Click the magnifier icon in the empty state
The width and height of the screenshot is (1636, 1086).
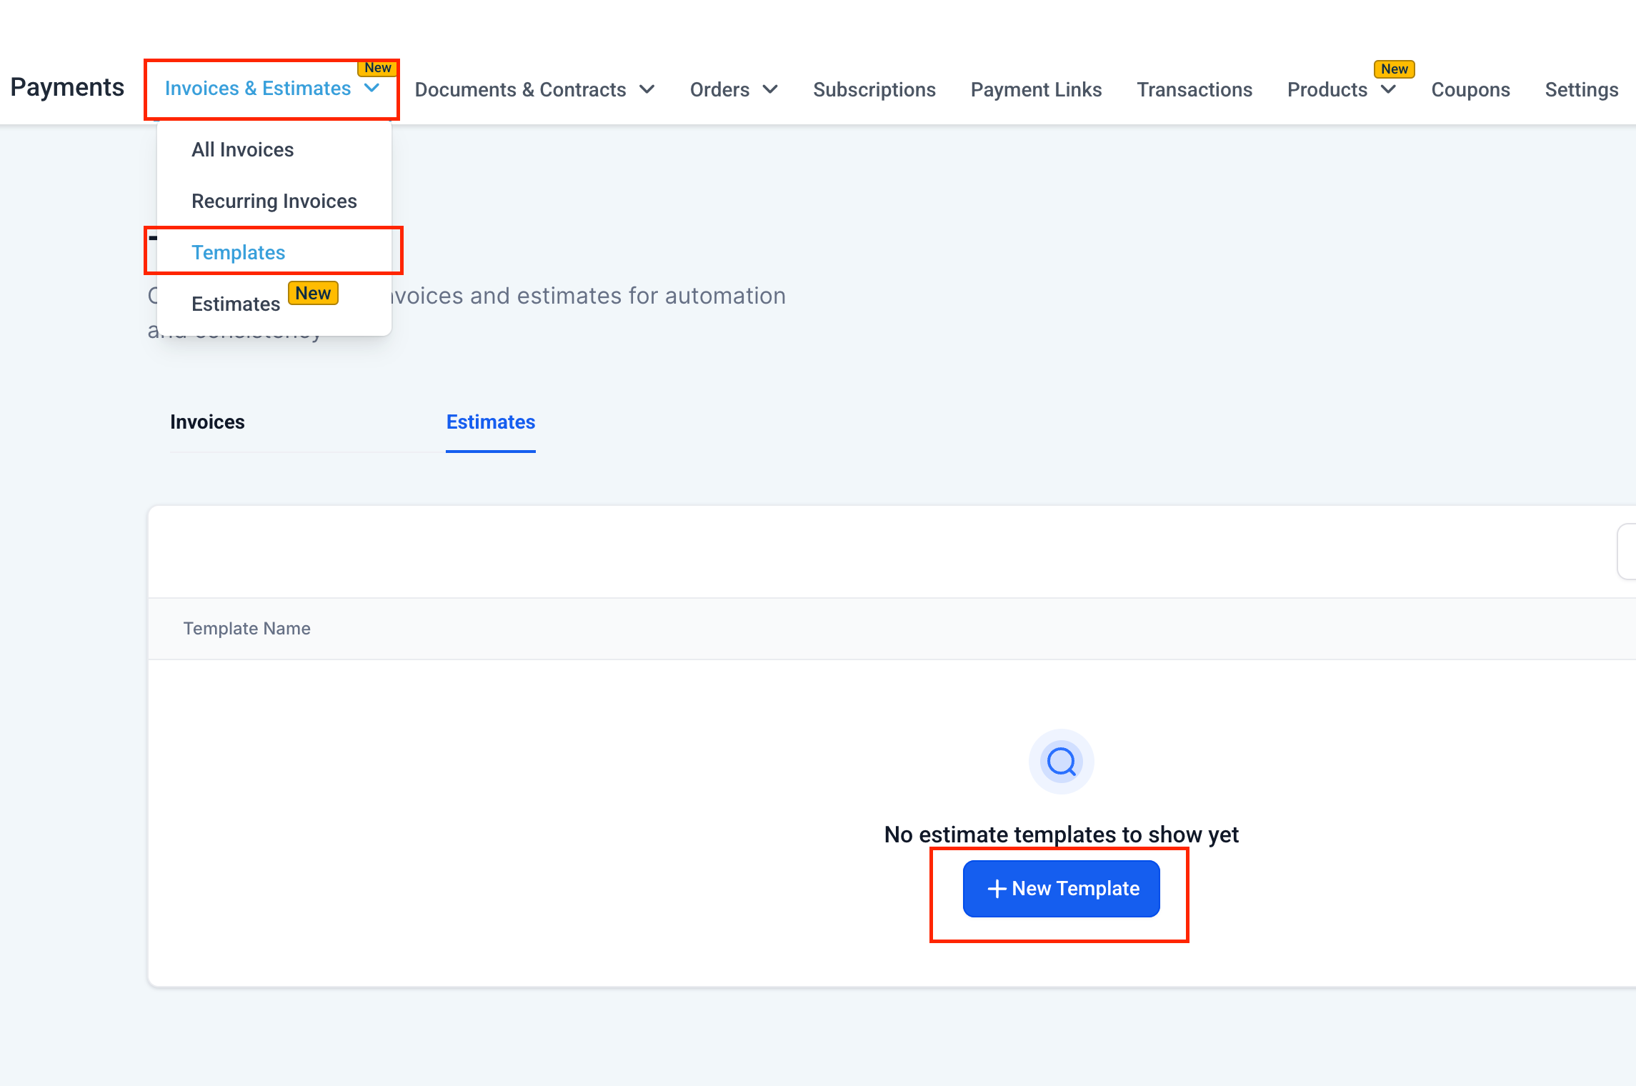tap(1061, 762)
